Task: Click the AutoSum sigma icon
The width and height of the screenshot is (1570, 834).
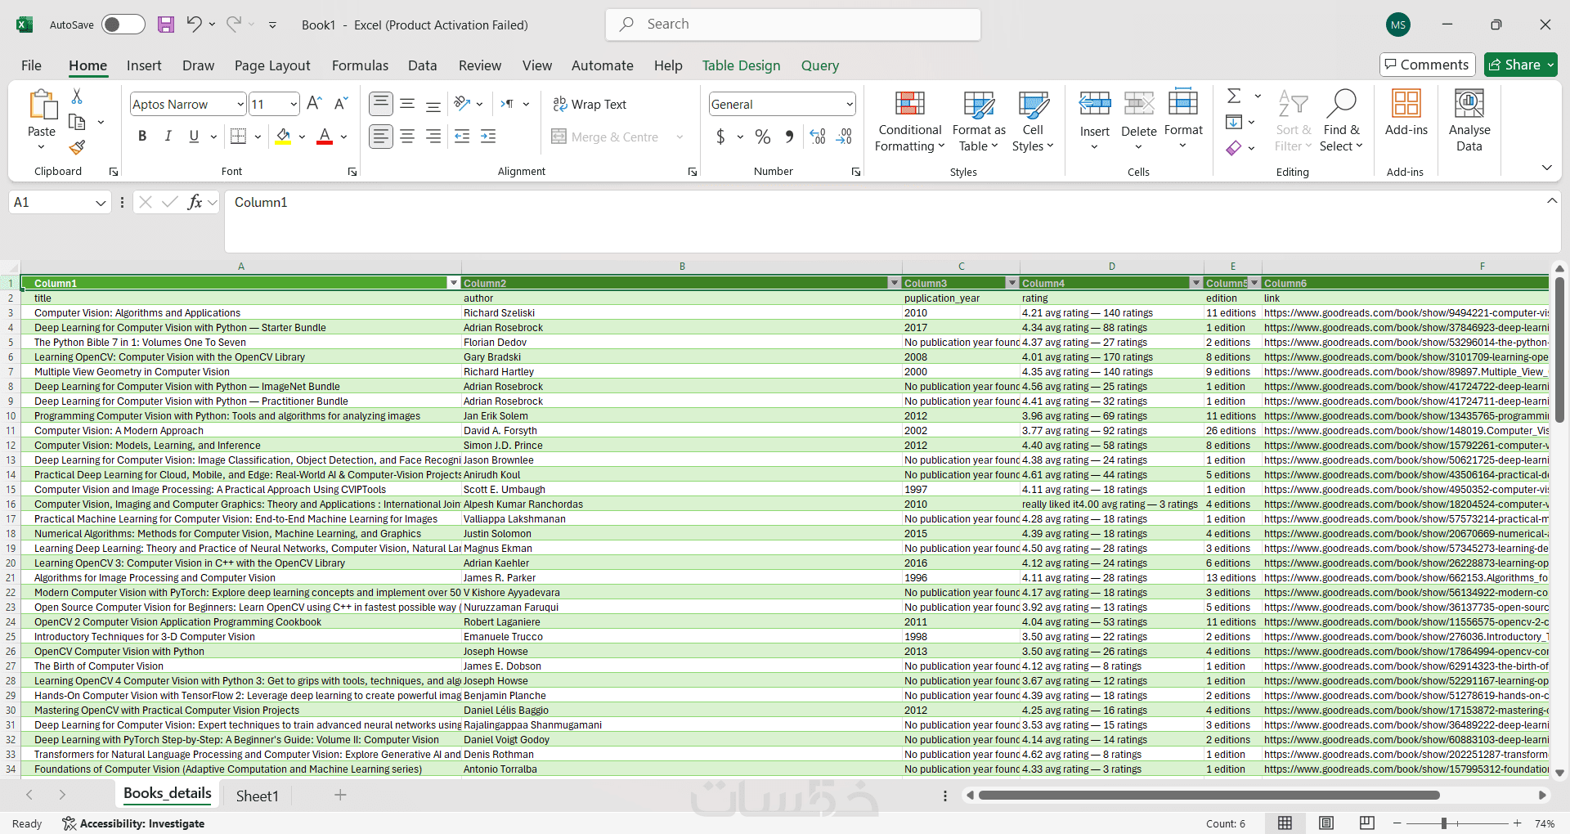Action: pyautogui.click(x=1234, y=96)
